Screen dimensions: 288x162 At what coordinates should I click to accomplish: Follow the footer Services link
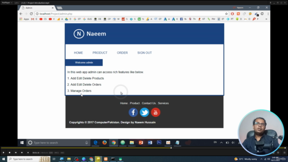click(163, 103)
